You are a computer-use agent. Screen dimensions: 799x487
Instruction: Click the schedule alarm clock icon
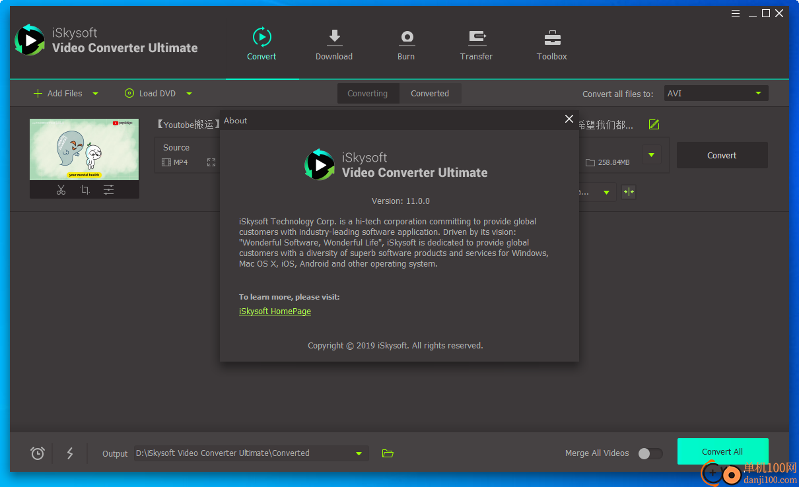coord(38,453)
